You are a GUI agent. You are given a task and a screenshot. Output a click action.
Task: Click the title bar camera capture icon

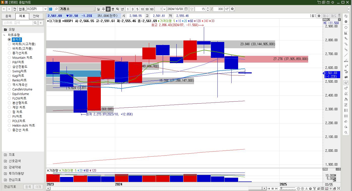click(x=328, y=2)
